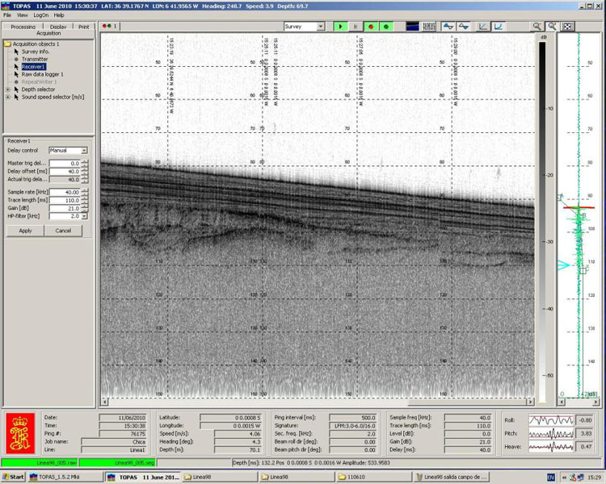Screen dimensions: 606x484
Task: Increase the Sample rate spinner value
Action: (x=84, y=190)
